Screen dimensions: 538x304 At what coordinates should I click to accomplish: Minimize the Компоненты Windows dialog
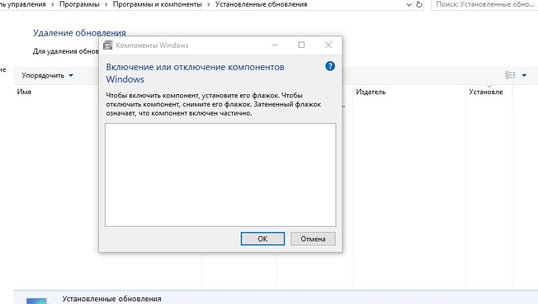(274, 45)
